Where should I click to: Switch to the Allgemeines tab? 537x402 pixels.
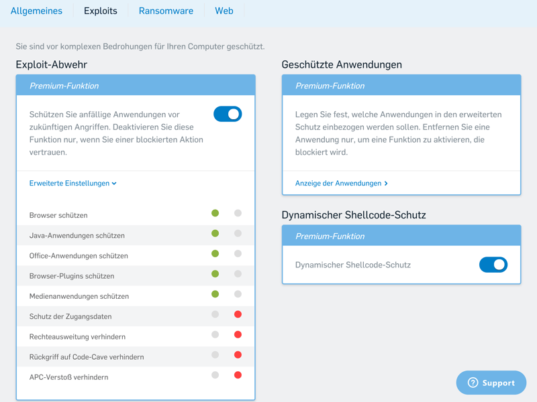point(36,11)
